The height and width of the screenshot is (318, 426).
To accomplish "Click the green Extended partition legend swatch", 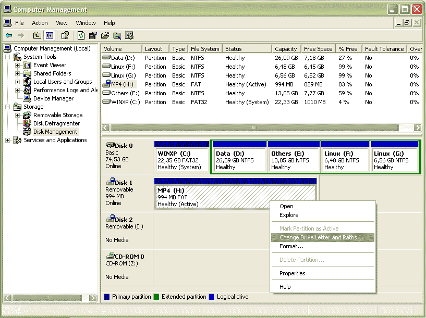I will click(x=156, y=297).
